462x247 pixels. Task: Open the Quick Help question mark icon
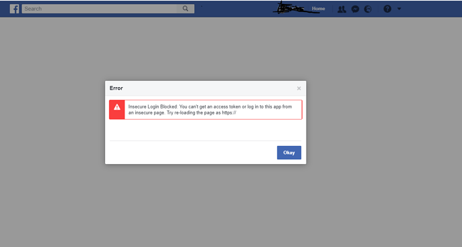coord(388,9)
